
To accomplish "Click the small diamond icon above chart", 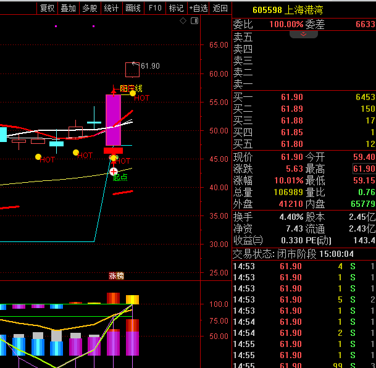I will pyautogui.click(x=183, y=21).
